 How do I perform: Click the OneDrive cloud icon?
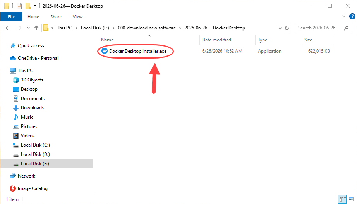(12, 58)
